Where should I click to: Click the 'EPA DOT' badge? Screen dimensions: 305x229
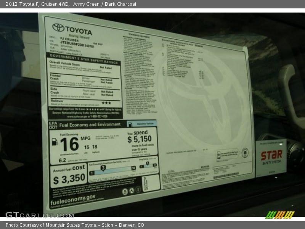click(53, 126)
